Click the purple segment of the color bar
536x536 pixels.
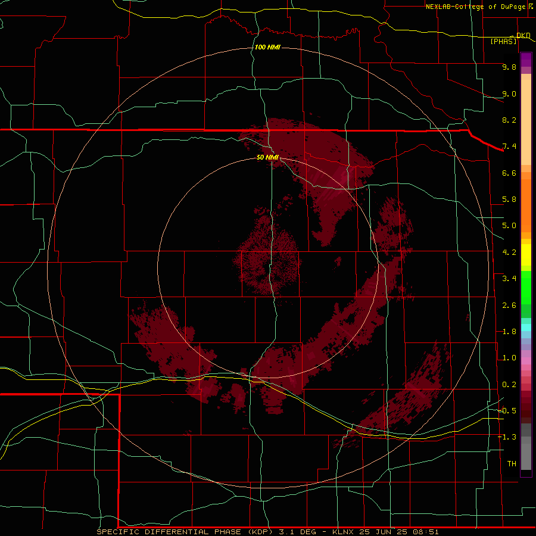pos(526,60)
